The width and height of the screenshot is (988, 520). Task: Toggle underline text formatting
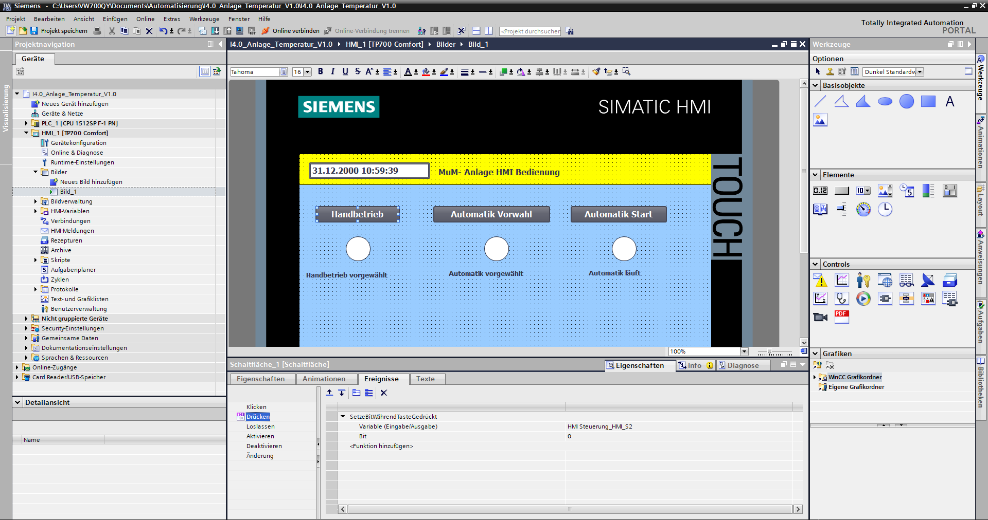tap(345, 71)
